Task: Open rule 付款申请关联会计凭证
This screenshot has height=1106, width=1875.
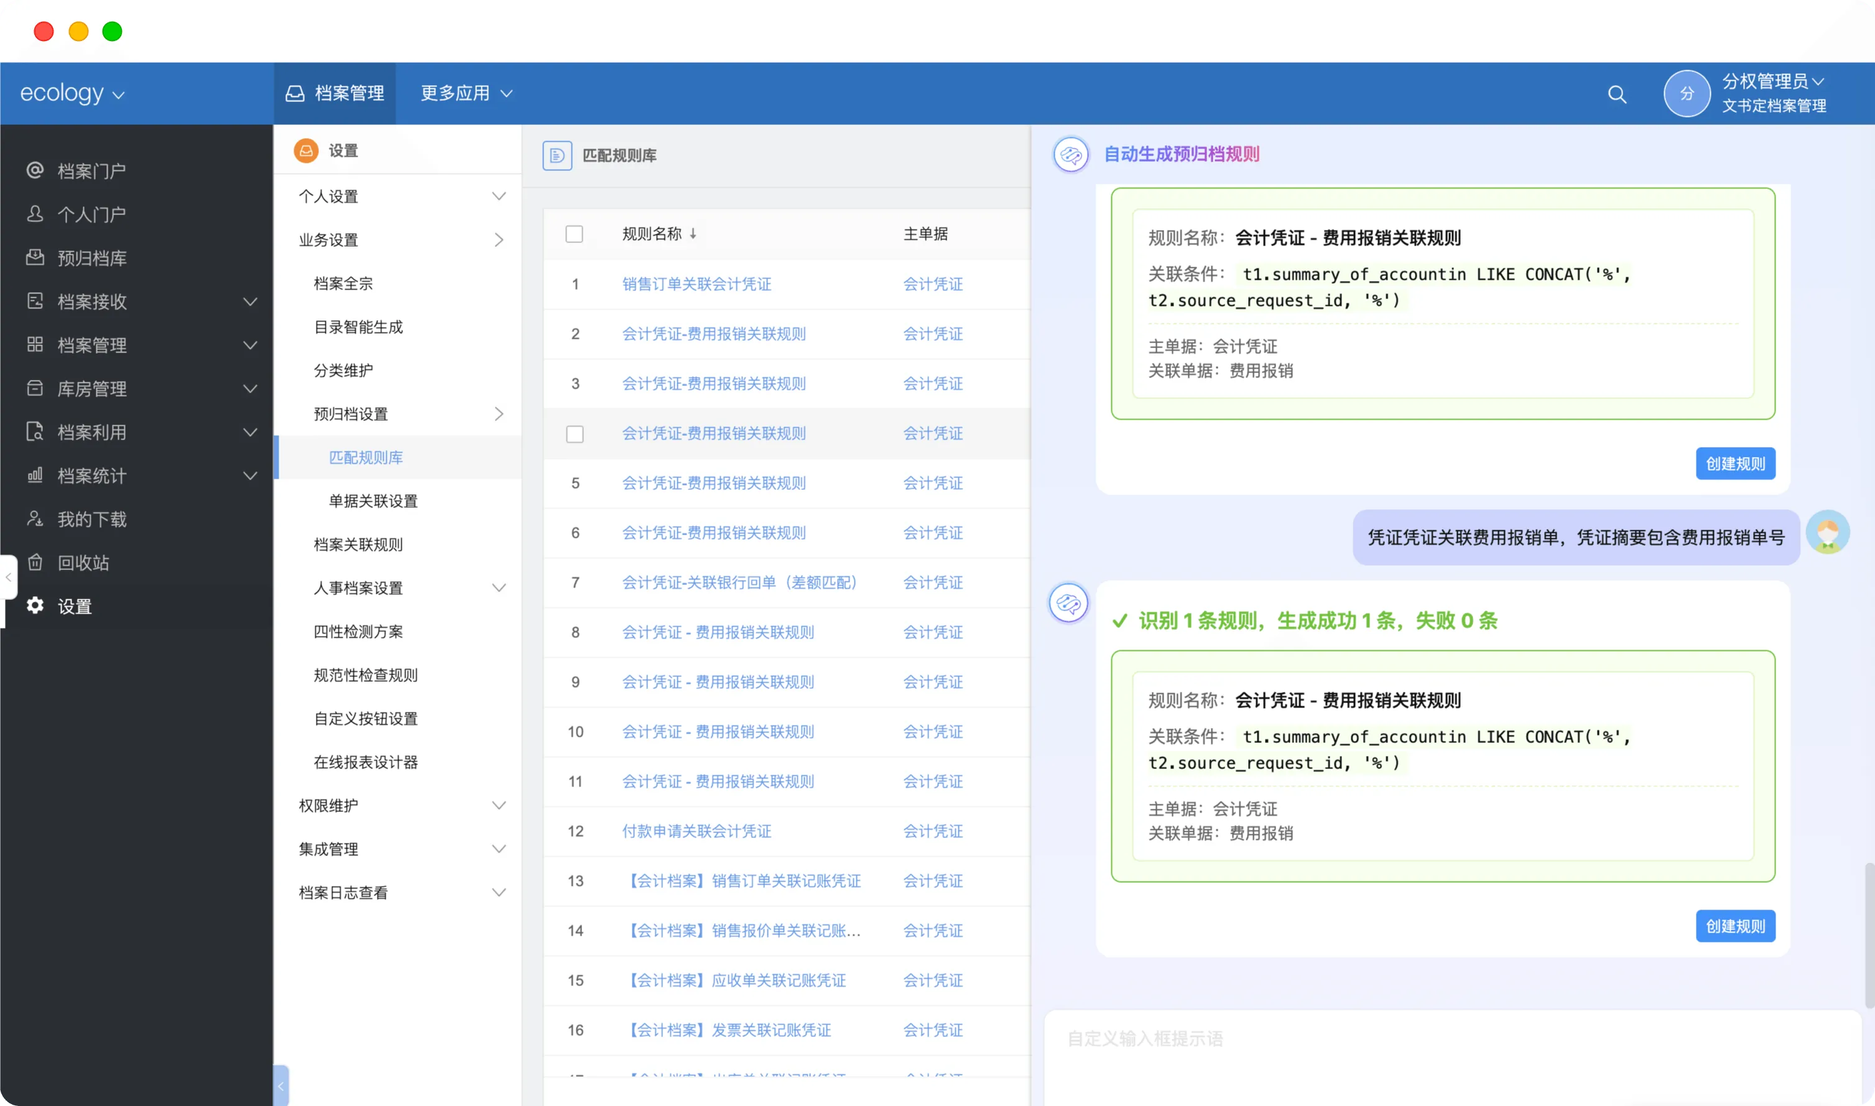Action: (x=697, y=831)
